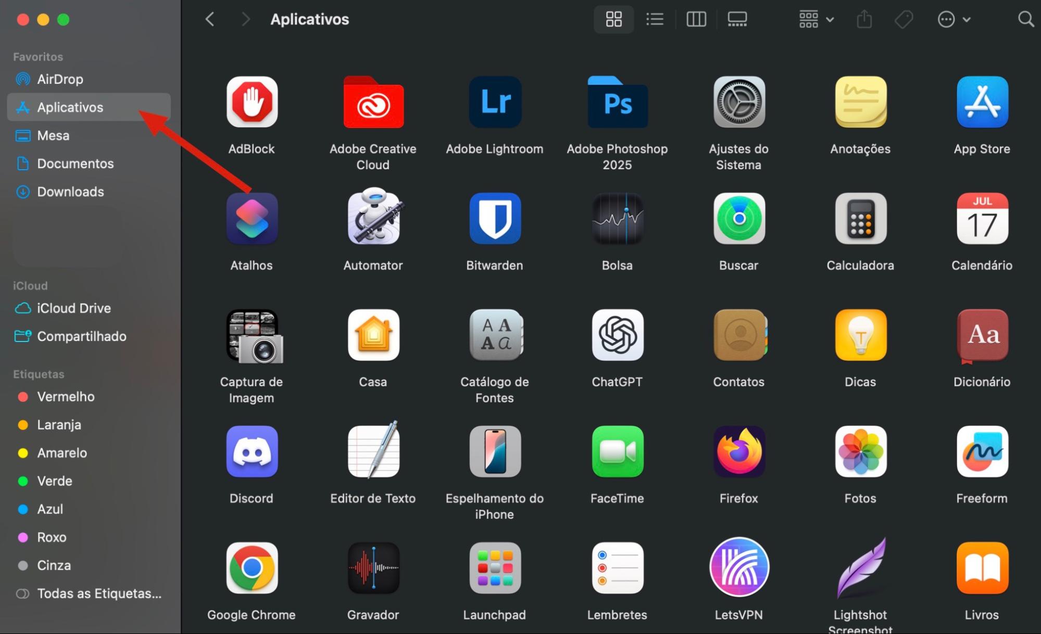This screenshot has width=1041, height=634.
Task: Go back using the back arrow
Action: tap(209, 19)
